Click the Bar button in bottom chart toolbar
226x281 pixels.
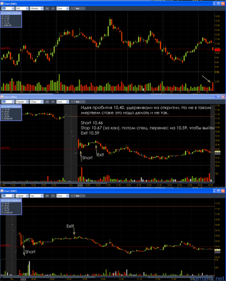(78, 196)
